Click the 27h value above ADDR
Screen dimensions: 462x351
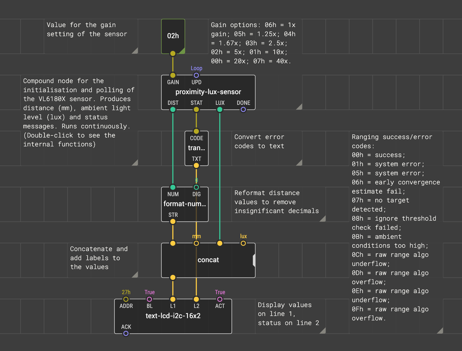pos(126,292)
